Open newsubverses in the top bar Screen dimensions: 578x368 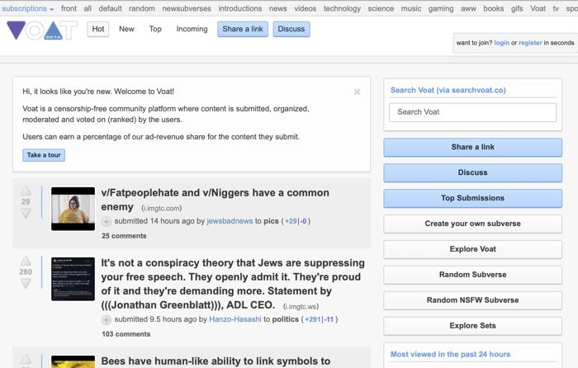[187, 8]
